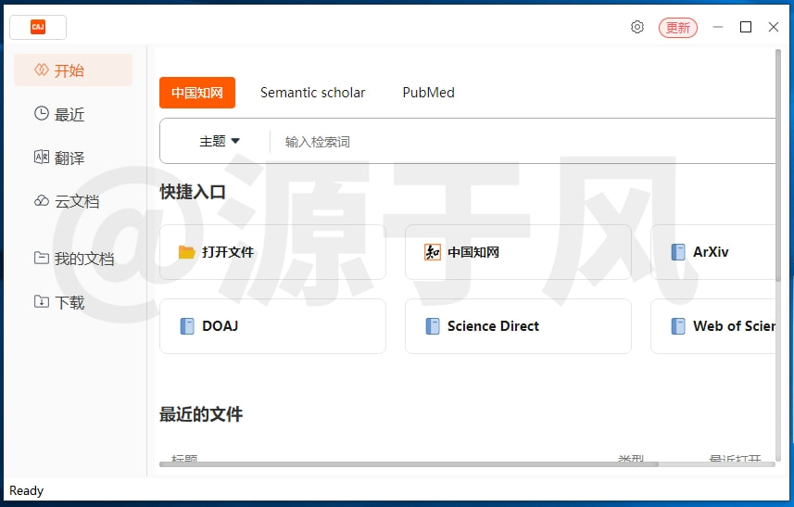Click the vertical scrollbar on the right
794x507 pixels.
tap(778, 165)
